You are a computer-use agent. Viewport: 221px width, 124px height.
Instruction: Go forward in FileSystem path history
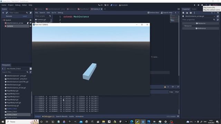click(5, 69)
